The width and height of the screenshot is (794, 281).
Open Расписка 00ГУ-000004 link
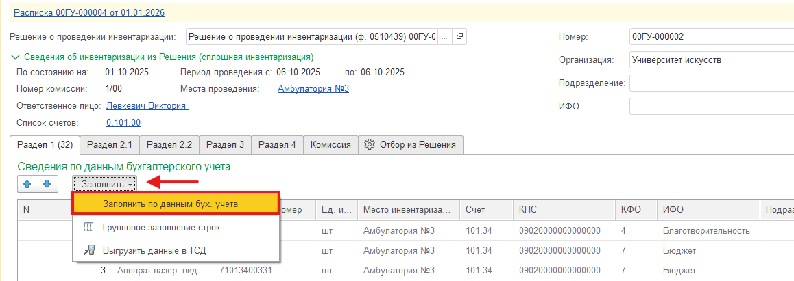[89, 12]
